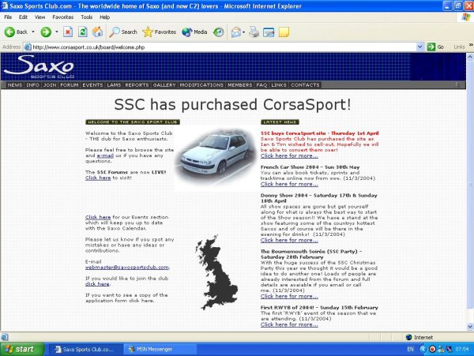Print the page with the printer icon
Viewport: 474px width, 356px height.
[x=254, y=32]
